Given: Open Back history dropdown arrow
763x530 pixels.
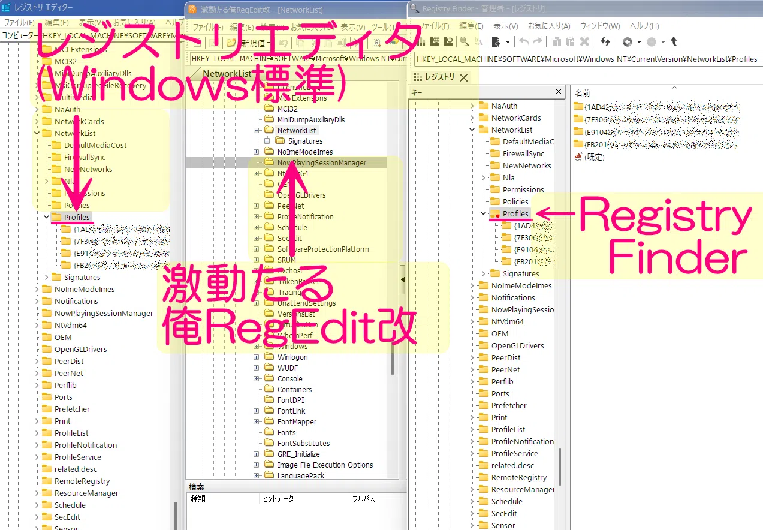Looking at the screenshot, I should click(x=639, y=41).
